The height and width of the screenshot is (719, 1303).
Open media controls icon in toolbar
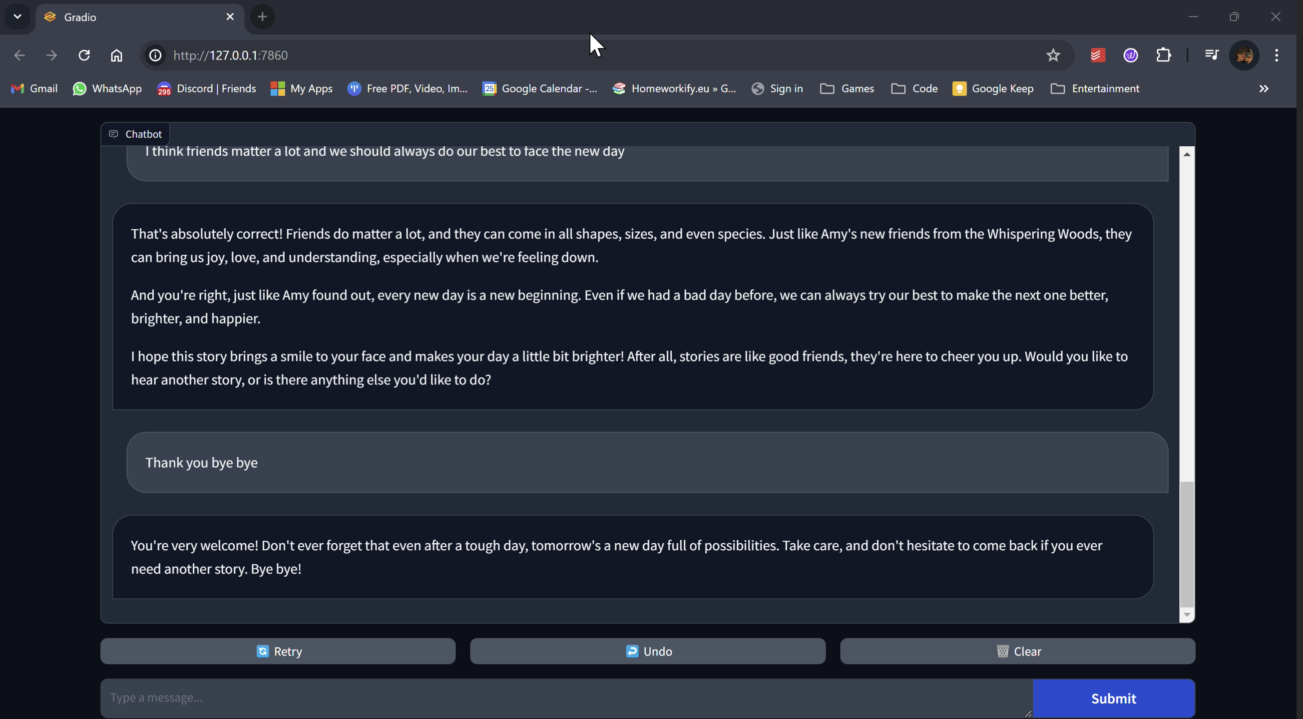point(1211,55)
